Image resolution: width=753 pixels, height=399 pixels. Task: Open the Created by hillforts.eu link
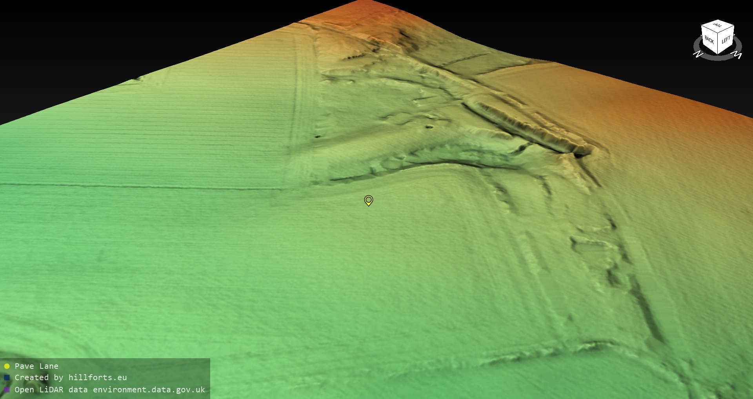point(71,377)
